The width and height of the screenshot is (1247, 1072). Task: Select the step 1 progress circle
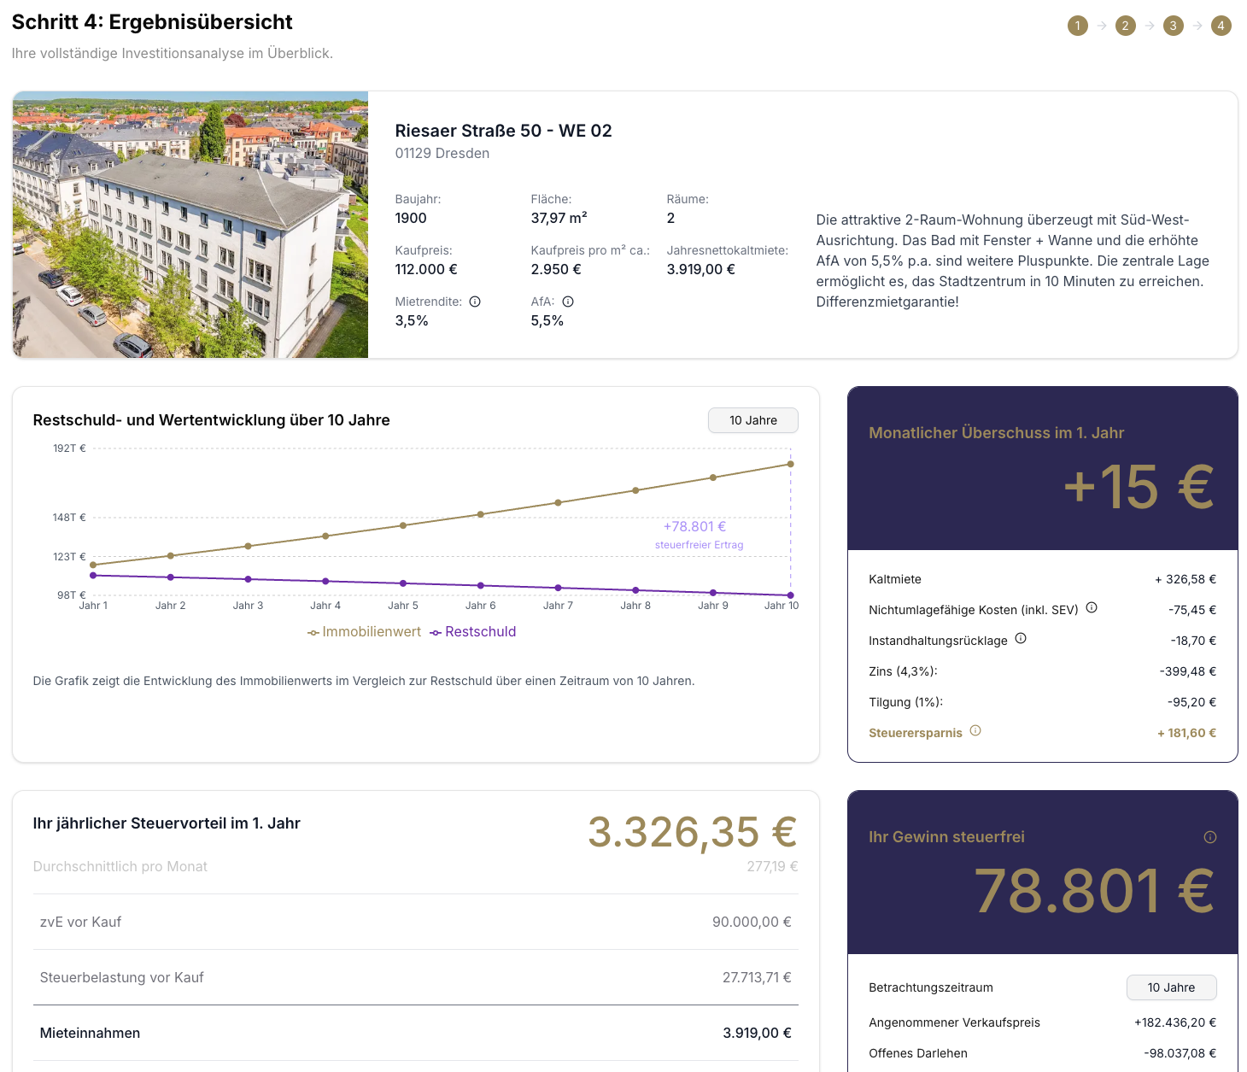(1078, 26)
